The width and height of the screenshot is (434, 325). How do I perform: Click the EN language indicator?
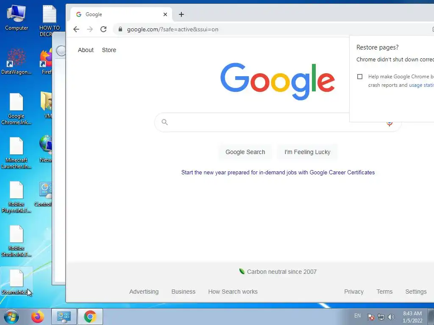[357, 316]
